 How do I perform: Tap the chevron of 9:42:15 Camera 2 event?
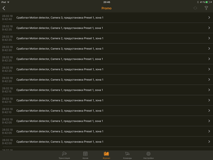click(x=209, y=100)
